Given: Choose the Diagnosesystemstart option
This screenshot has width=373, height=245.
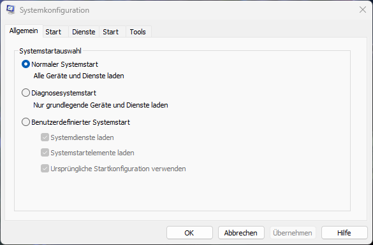Looking at the screenshot, I should (x=26, y=93).
